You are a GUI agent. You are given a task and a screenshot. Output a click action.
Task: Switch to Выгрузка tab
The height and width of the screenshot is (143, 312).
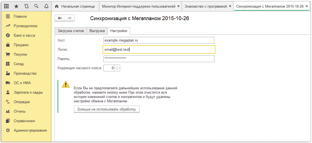click(97, 31)
